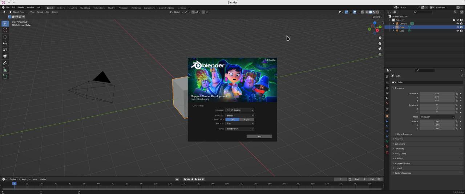Toggle visibility eye for Collection
The image size is (465, 194).
pos(457,20)
